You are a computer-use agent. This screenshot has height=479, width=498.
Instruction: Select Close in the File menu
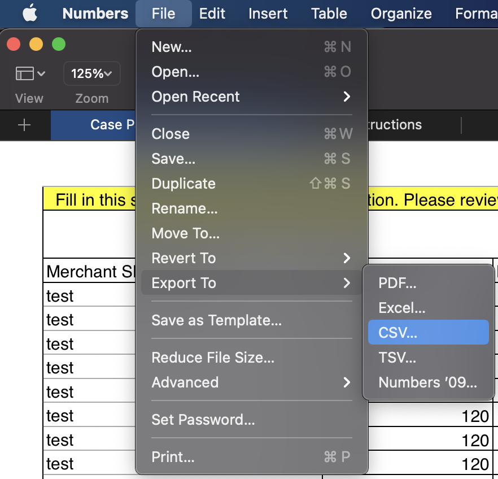point(252,134)
